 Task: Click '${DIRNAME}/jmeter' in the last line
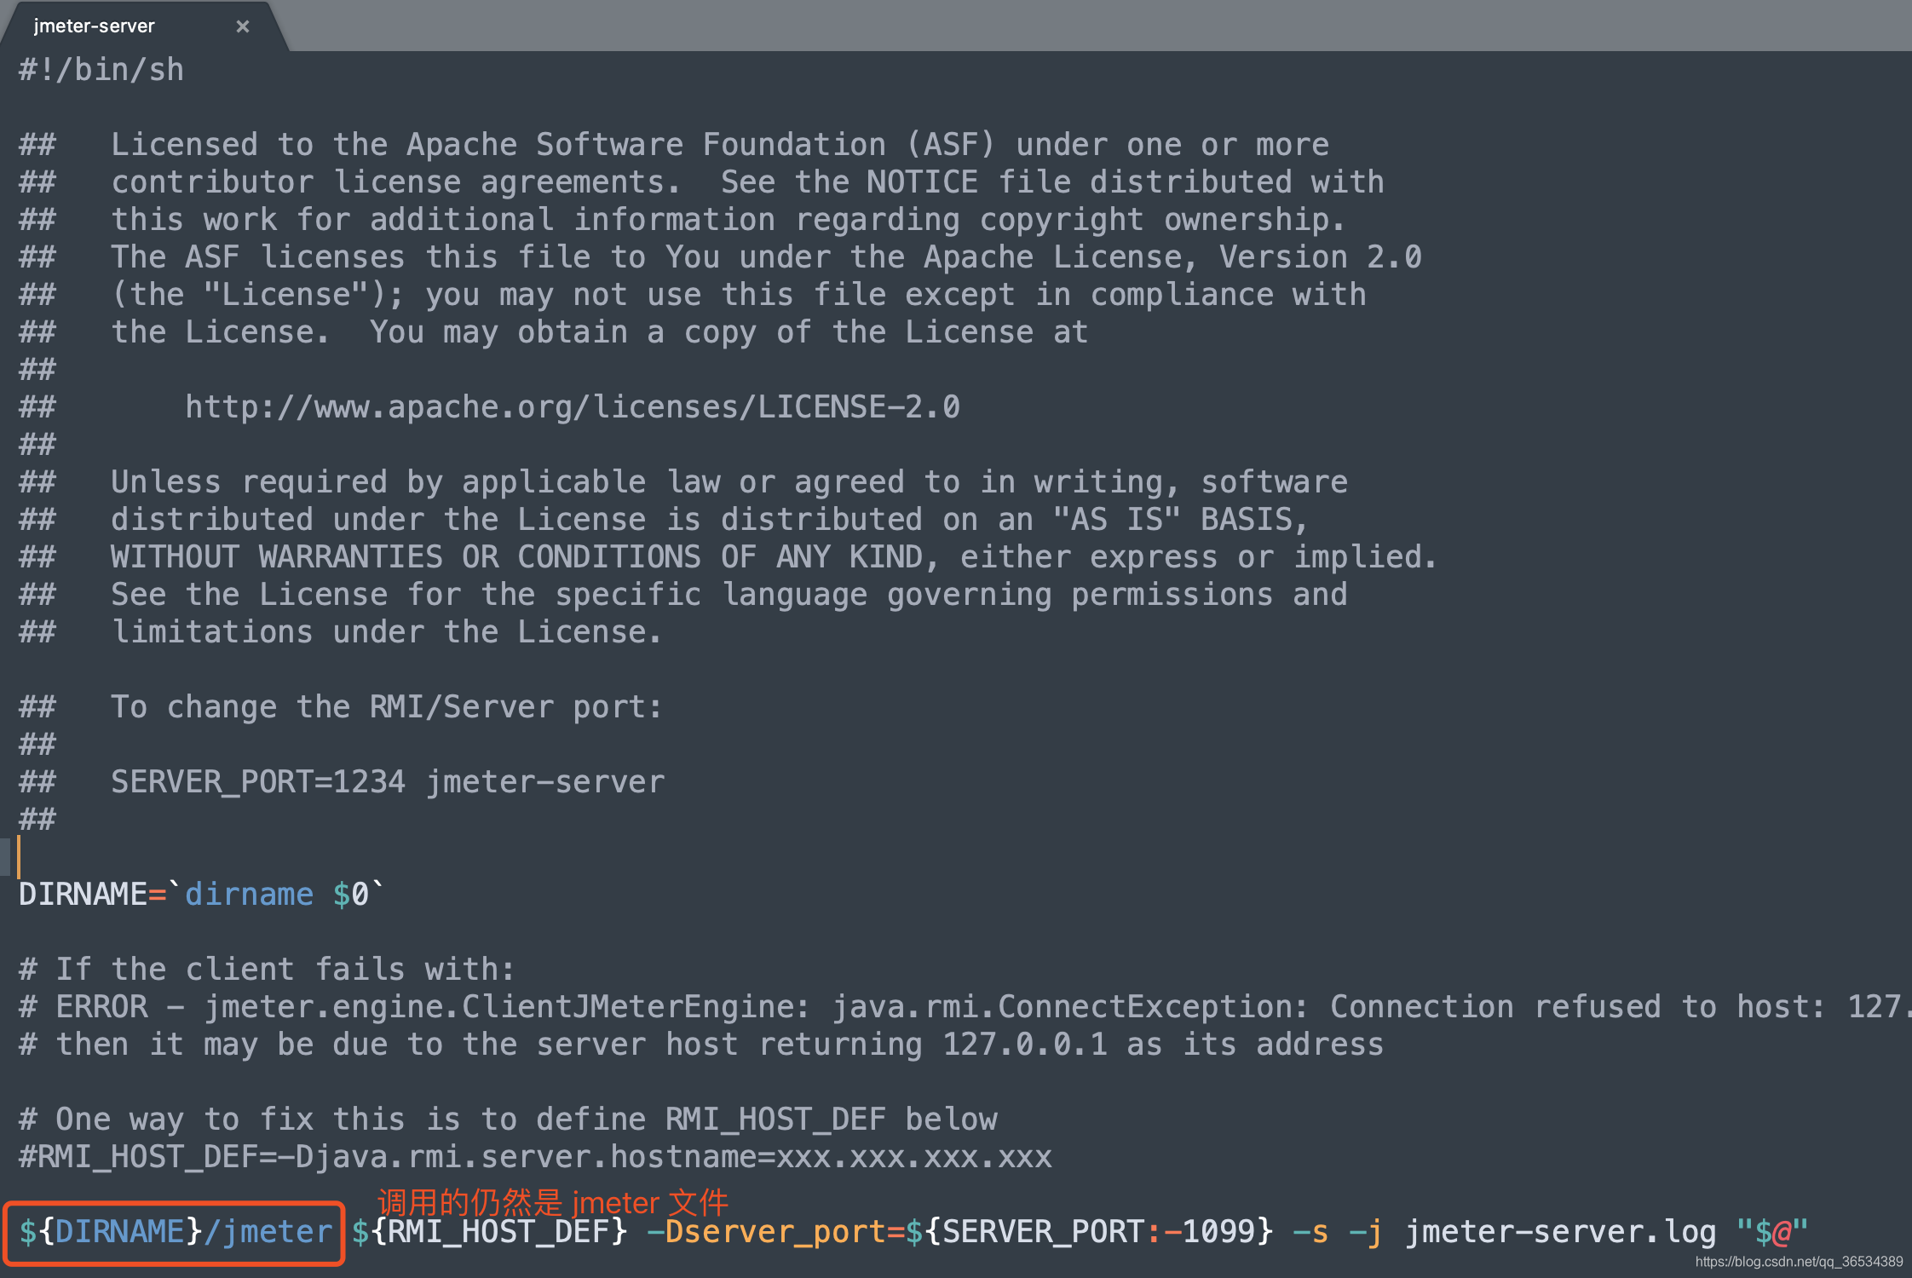176,1232
